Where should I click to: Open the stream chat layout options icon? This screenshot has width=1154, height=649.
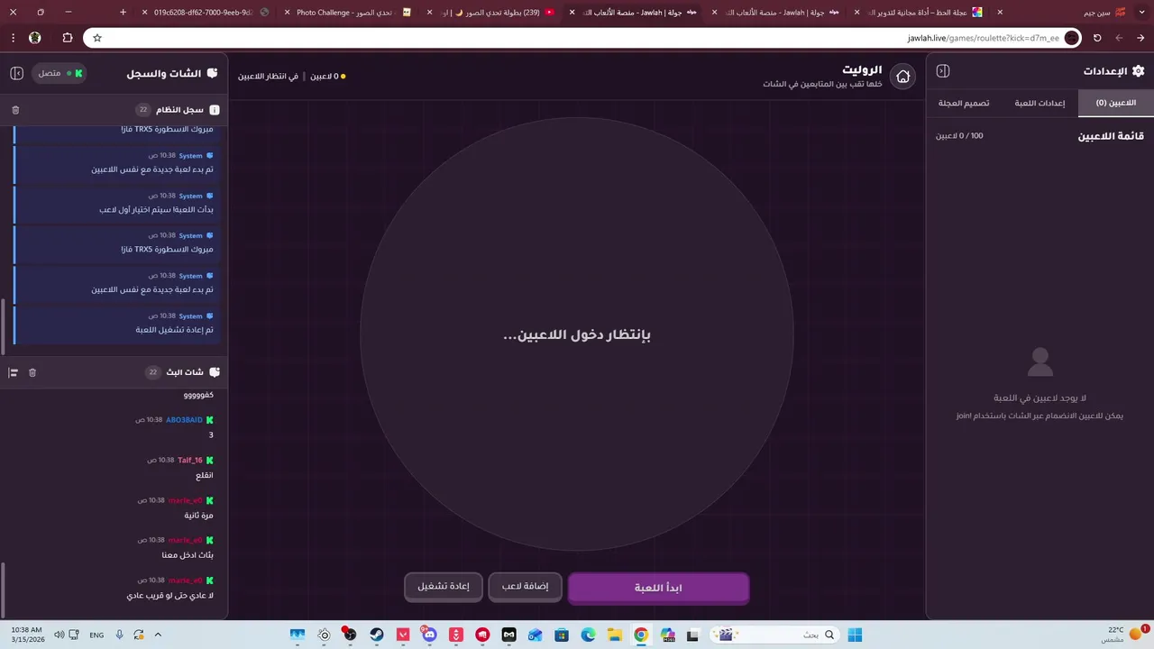tap(14, 372)
